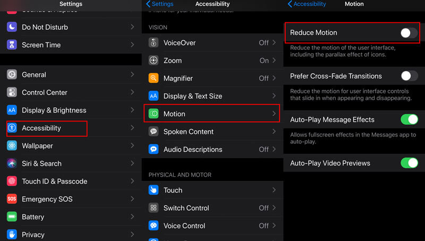Open Zoom's disclosure chevron showing On
The image size is (425, 241).
click(274, 60)
